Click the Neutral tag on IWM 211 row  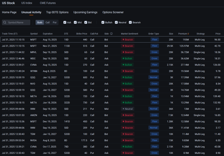tap(127, 109)
